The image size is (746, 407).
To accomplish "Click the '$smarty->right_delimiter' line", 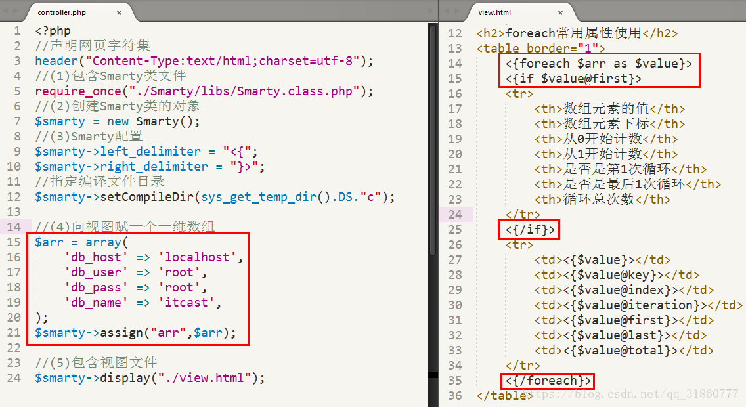I will pos(149,167).
